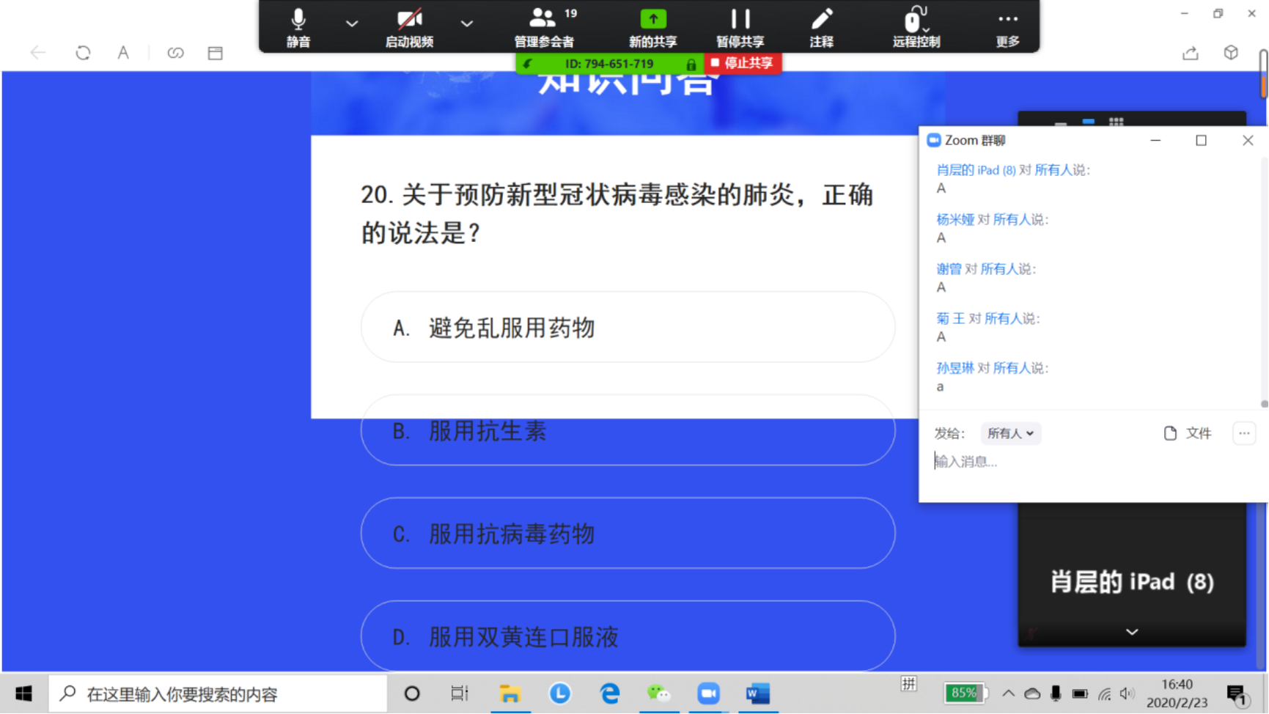Viewport: 1269px width, 714px height.
Task: Open the send-to recipient dropdown in chat
Action: tap(1010, 433)
